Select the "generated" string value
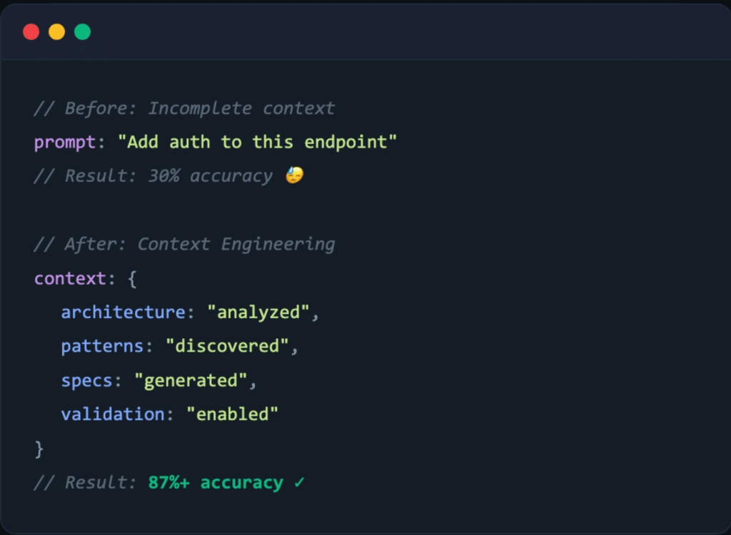 tap(191, 380)
